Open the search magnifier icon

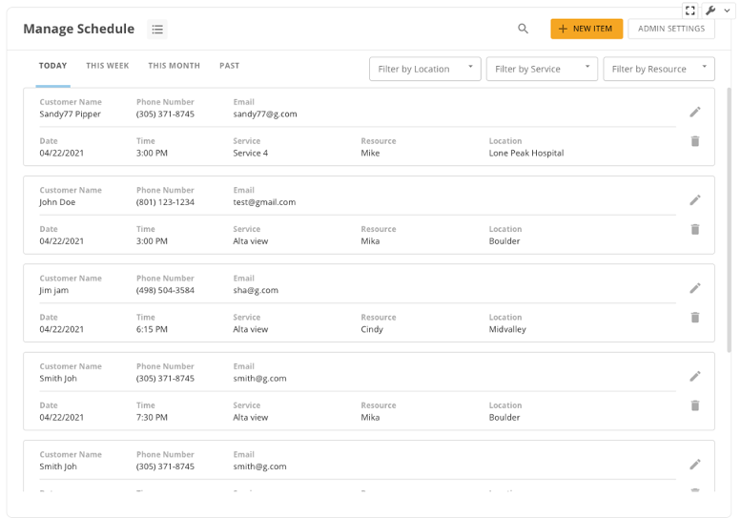point(523,29)
